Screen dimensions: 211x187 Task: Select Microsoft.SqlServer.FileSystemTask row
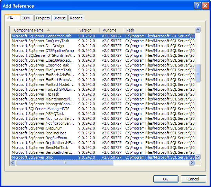coord(103,70)
